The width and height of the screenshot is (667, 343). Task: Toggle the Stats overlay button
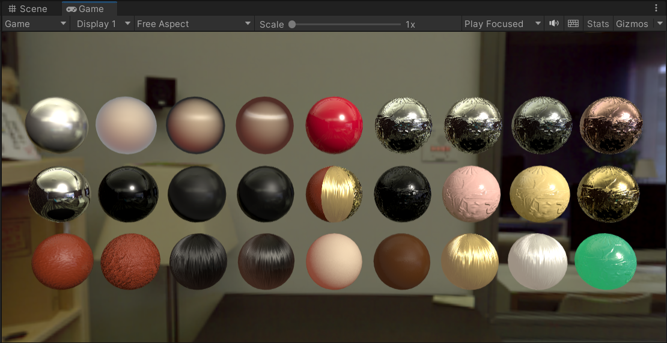tap(598, 24)
